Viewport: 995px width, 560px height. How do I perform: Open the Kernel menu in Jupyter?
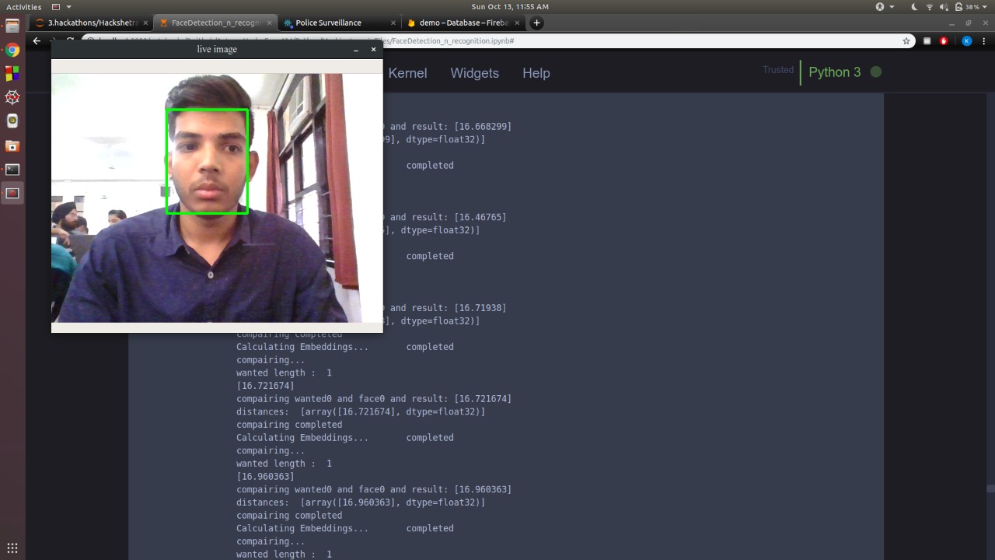point(407,73)
